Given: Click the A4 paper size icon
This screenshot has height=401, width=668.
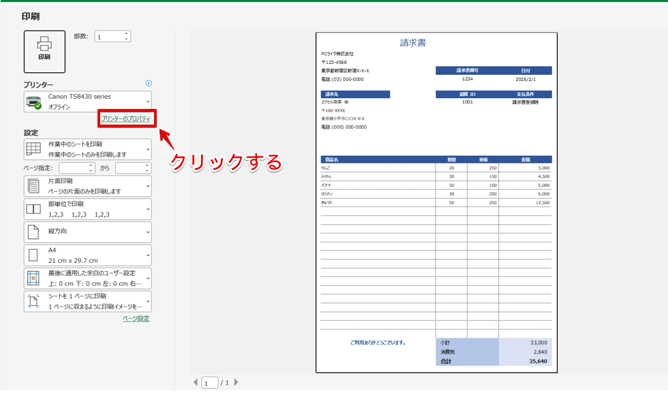Looking at the screenshot, I should click(x=33, y=255).
